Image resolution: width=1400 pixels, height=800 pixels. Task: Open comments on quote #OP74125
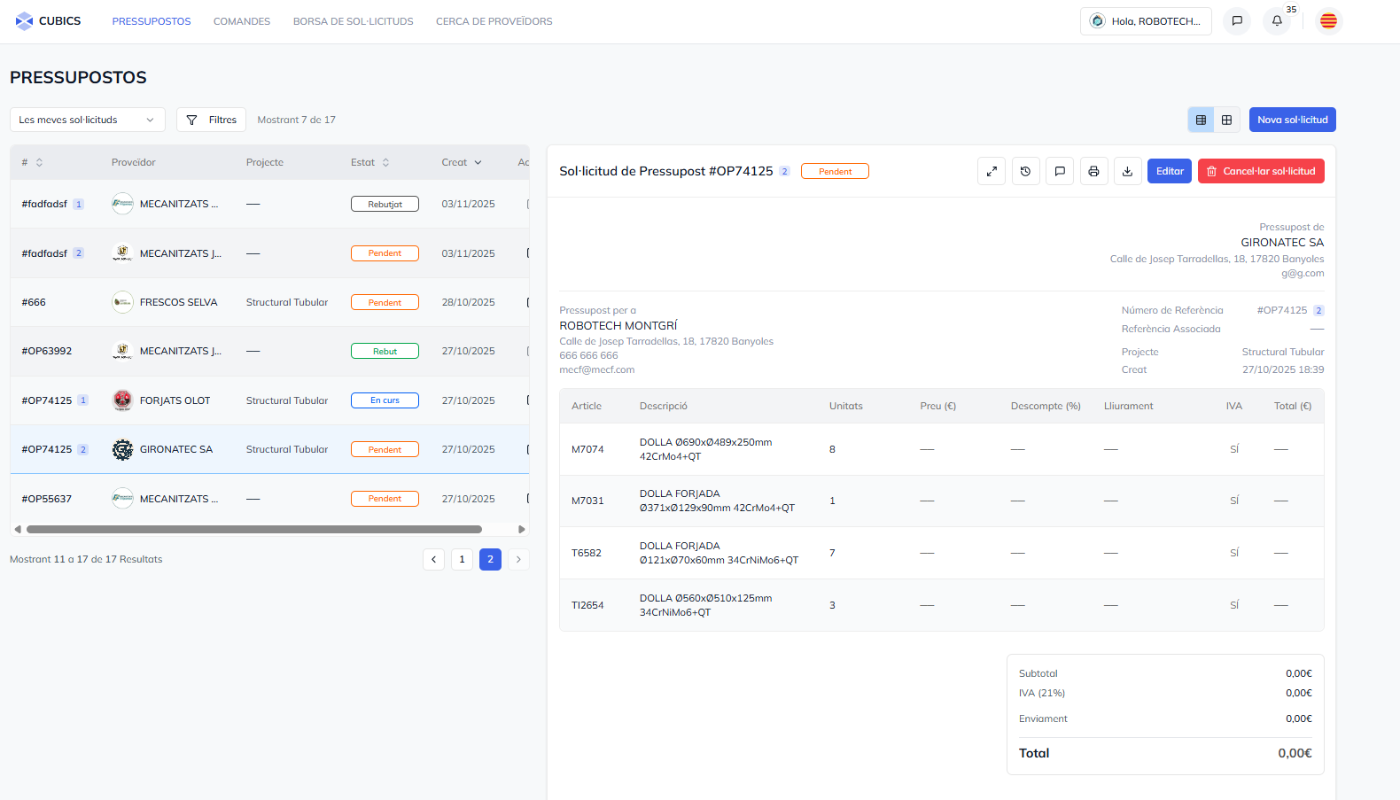point(1060,171)
